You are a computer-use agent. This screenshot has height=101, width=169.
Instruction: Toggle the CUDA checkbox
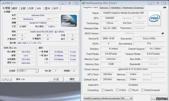(117, 90)
